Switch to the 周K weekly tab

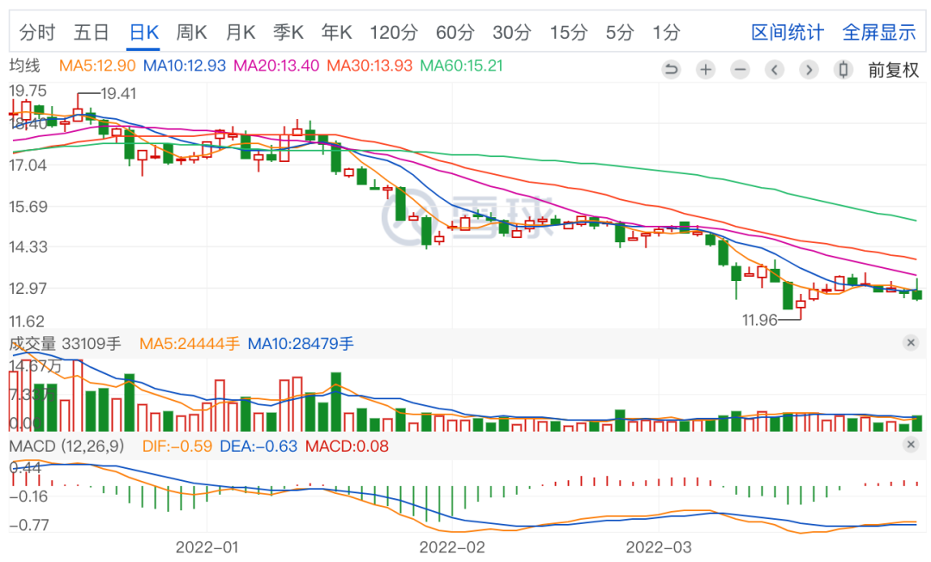coord(191,32)
